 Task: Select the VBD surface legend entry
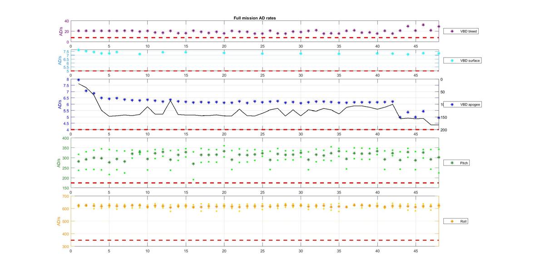(x=462, y=60)
